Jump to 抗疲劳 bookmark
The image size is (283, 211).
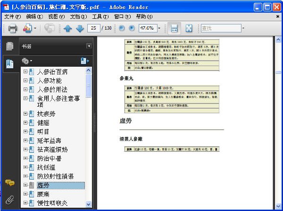46,114
